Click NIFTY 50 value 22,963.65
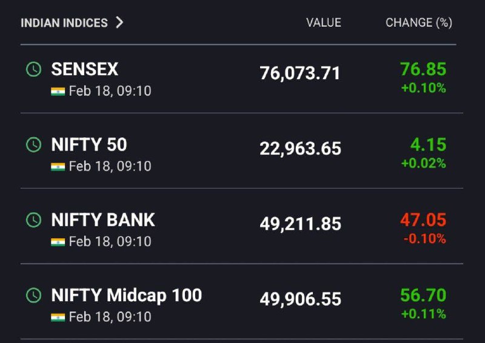485x343 pixels. [x=300, y=149]
